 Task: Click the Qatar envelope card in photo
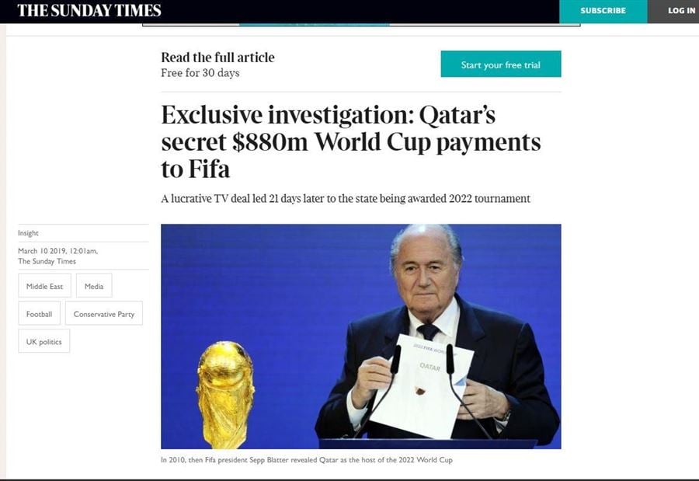(x=423, y=386)
